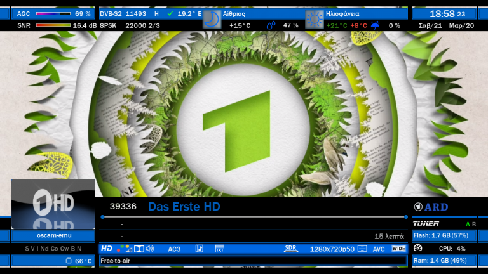This screenshot has height=274, width=488.
Task: Click the AGC signal level bar
Action: pyautogui.click(x=53, y=14)
